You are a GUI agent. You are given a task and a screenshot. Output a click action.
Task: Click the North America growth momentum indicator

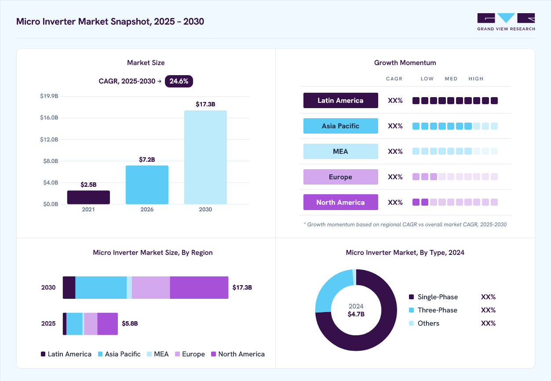click(455, 202)
